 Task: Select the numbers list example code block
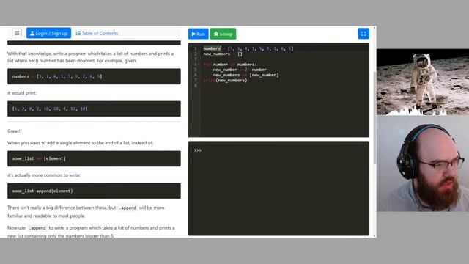[x=94, y=76]
